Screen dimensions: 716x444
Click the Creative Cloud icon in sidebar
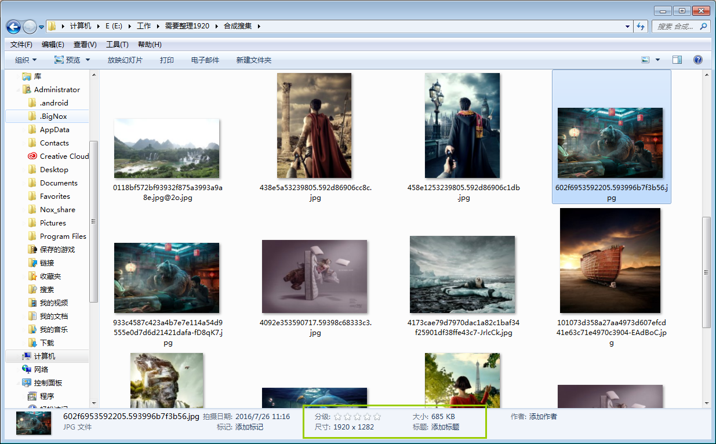pyautogui.click(x=32, y=156)
